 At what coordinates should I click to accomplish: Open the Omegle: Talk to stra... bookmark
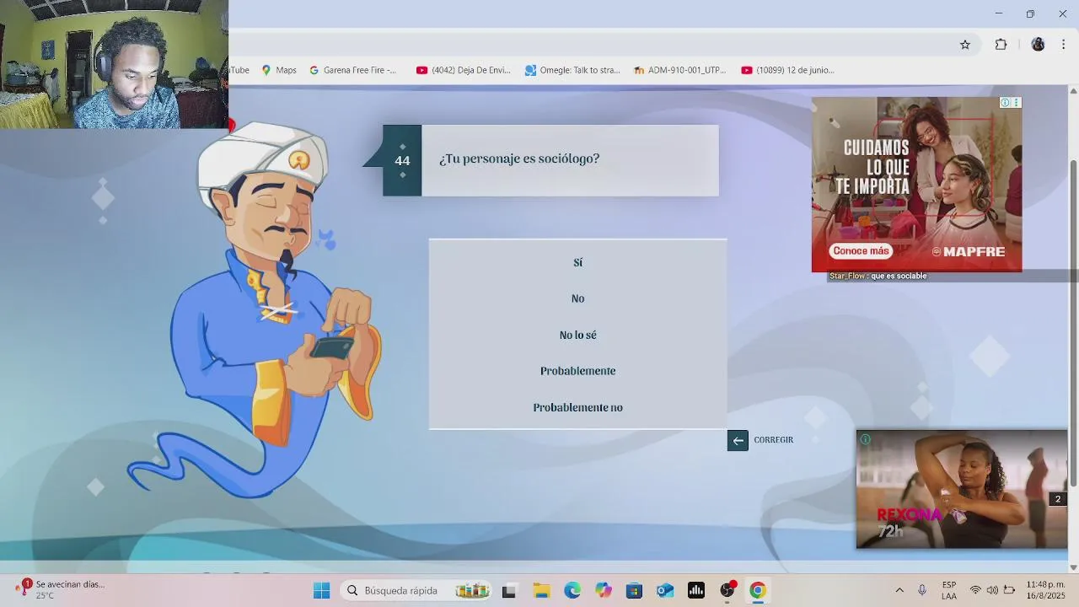(x=572, y=70)
